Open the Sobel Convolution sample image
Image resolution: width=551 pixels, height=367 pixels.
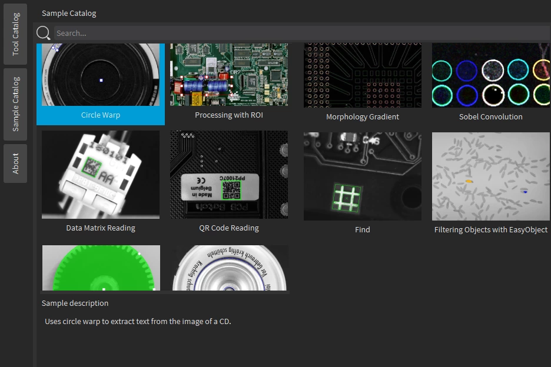(490, 75)
